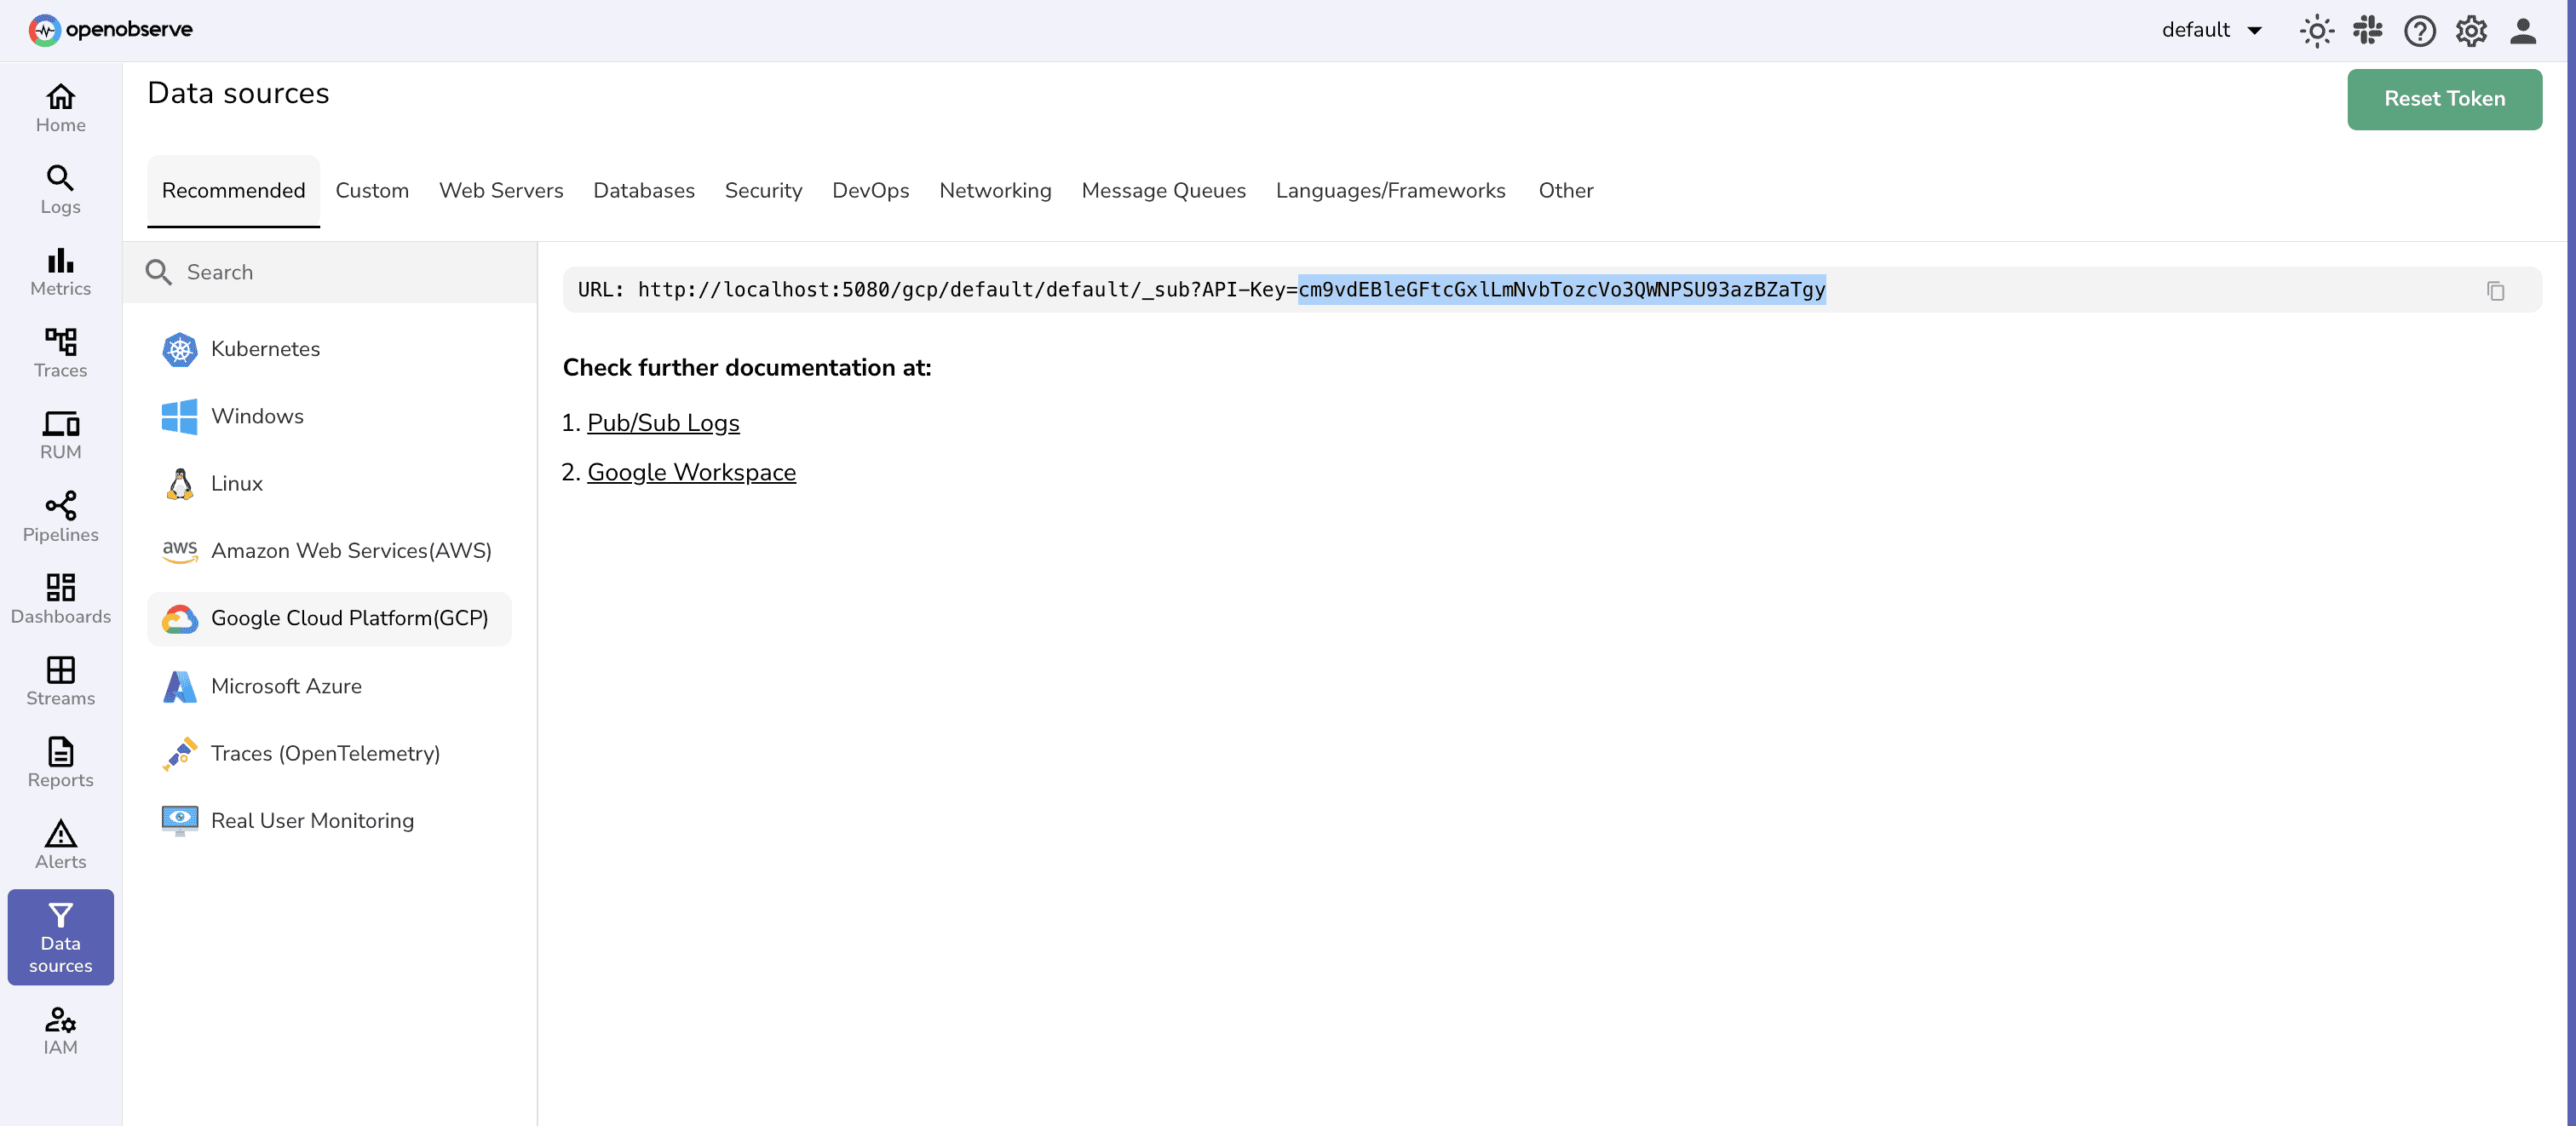Switch to the Databases tab
Viewport: 2576px width, 1126px height.
(x=644, y=190)
